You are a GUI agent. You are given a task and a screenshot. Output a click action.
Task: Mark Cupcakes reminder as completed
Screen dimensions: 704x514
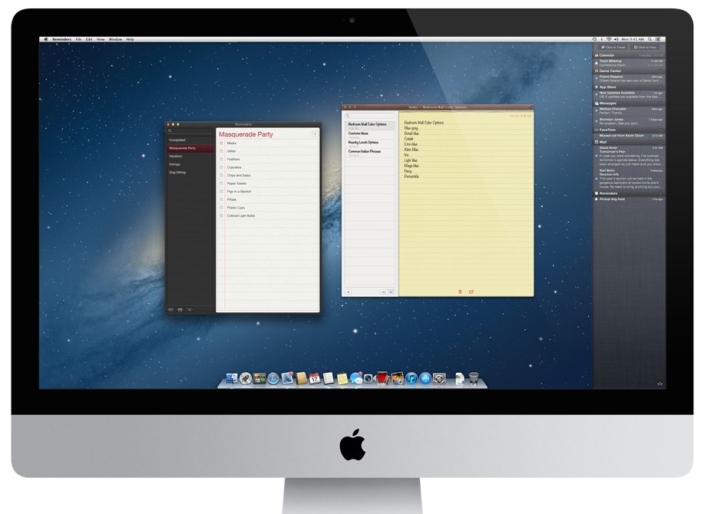[x=222, y=167]
